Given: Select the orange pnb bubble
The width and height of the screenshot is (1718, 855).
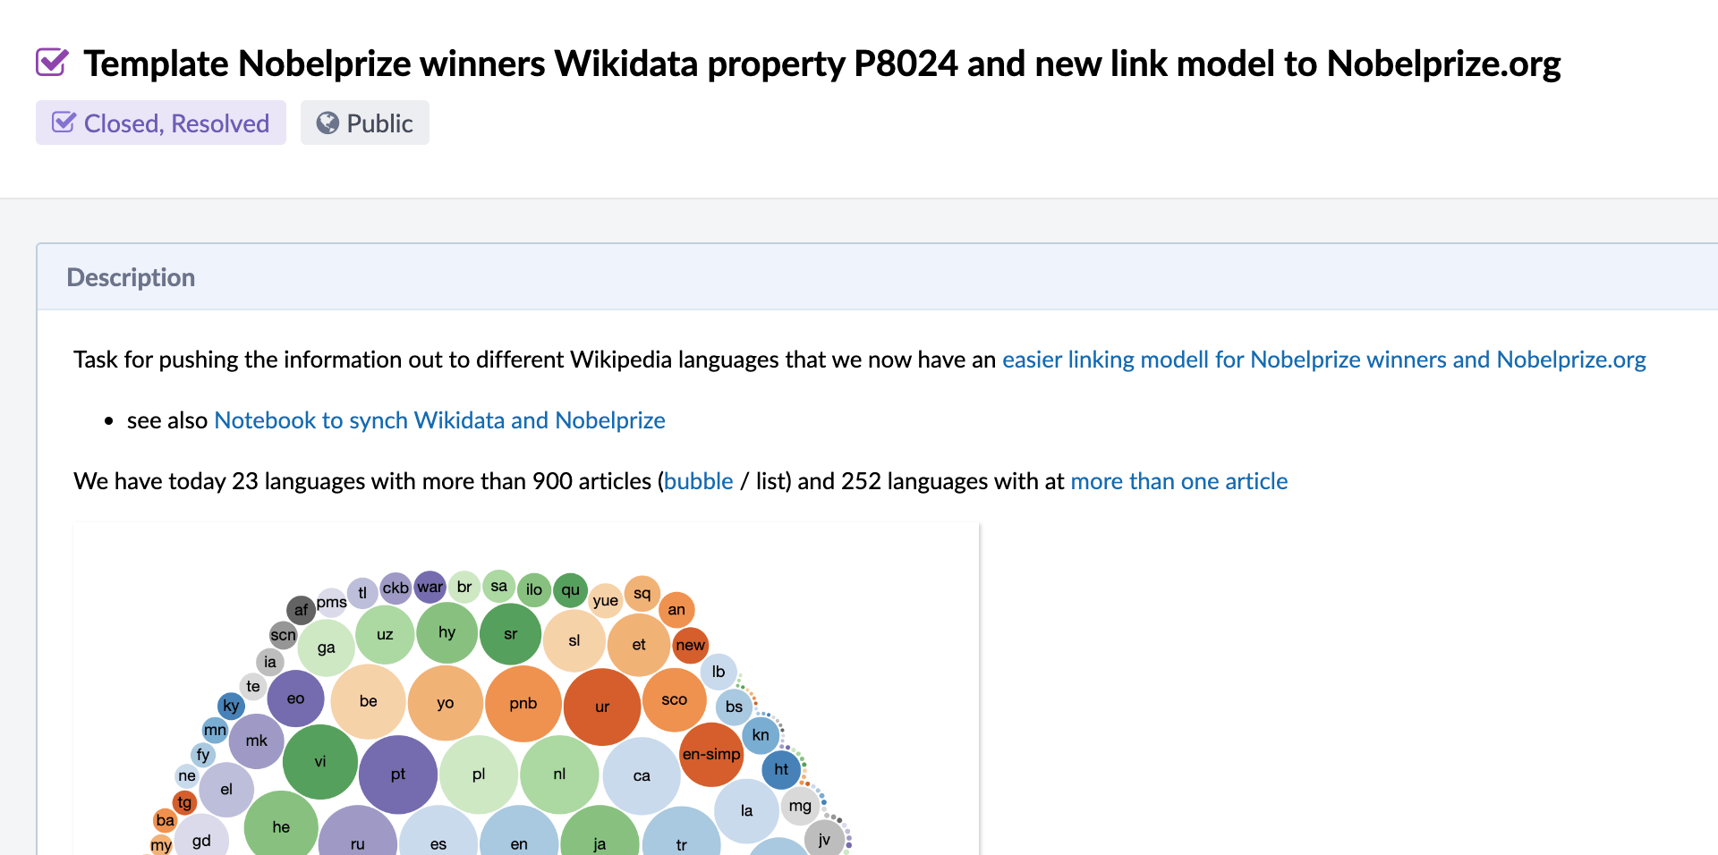Looking at the screenshot, I should coord(523,704).
